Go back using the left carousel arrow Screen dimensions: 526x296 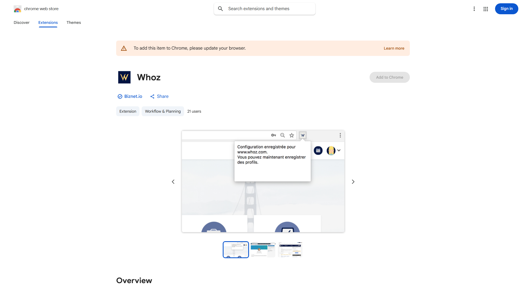(173, 181)
